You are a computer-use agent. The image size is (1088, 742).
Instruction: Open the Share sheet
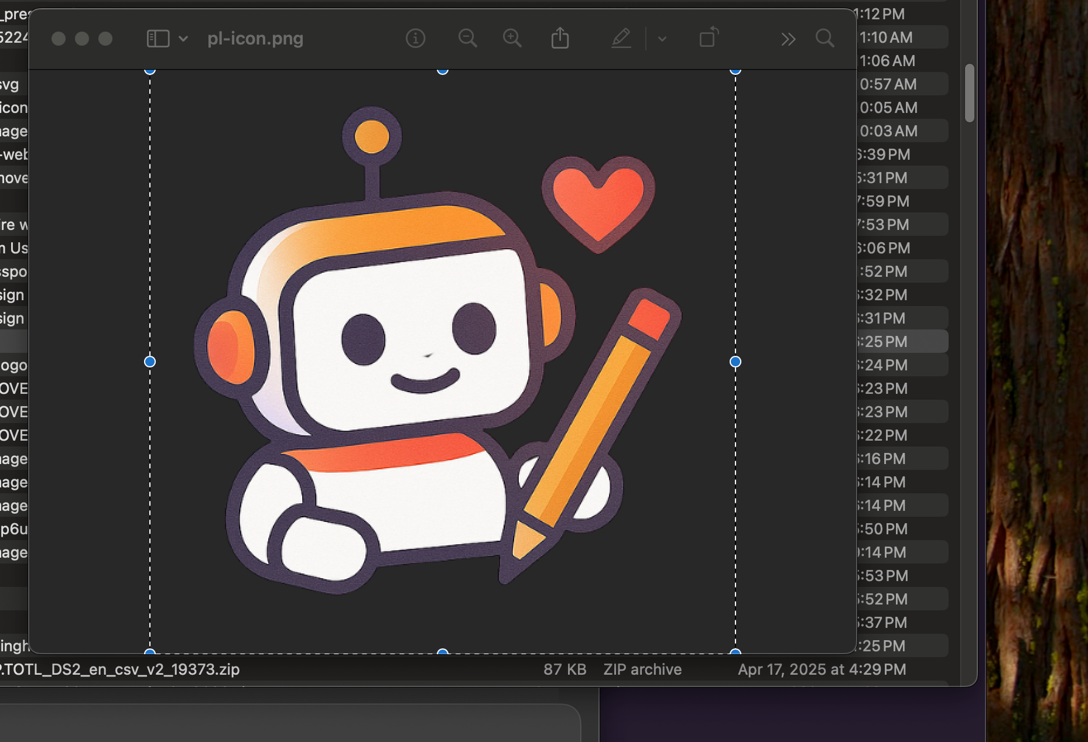(560, 38)
